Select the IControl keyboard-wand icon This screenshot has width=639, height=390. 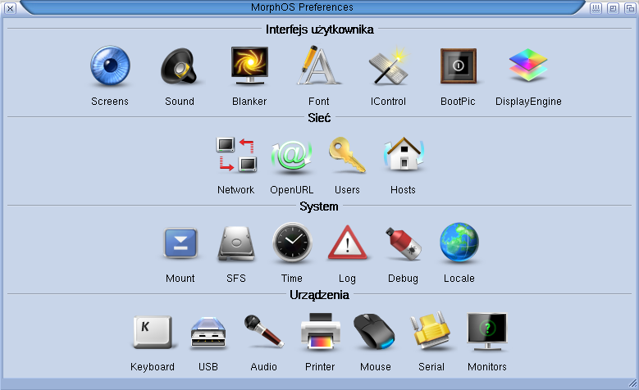tap(388, 66)
